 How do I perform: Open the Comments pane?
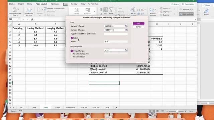coord(188,4)
